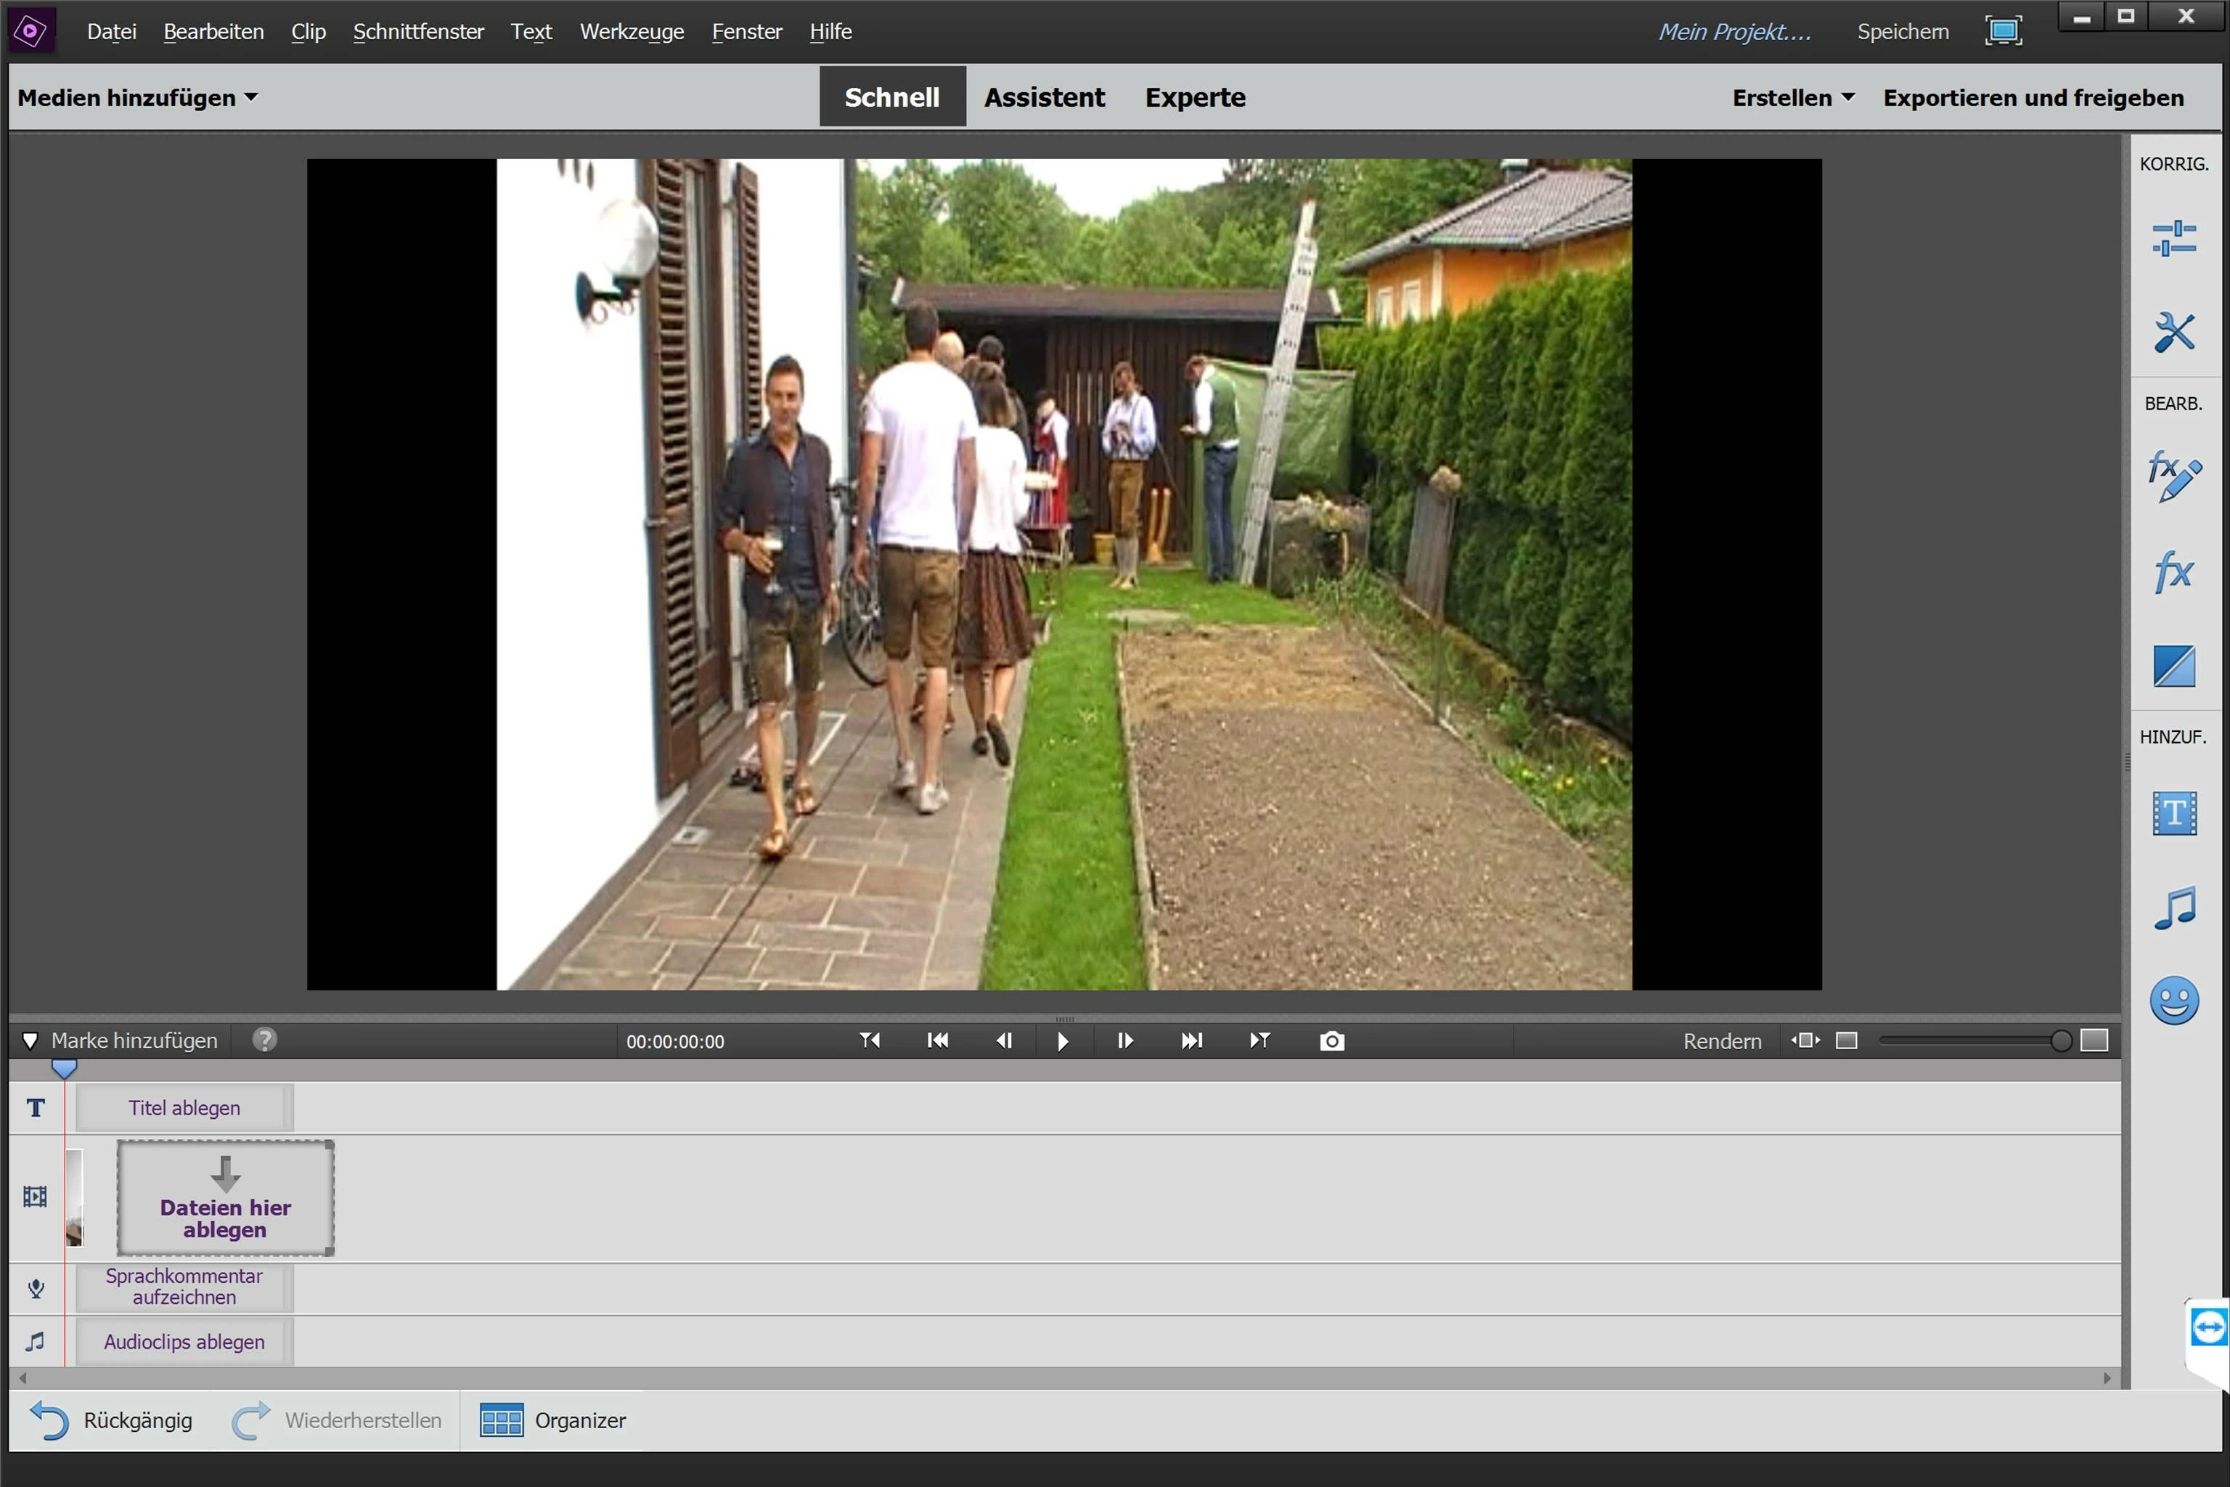
Task: Open the Adjustments sliders panel icon
Action: pos(2173,238)
